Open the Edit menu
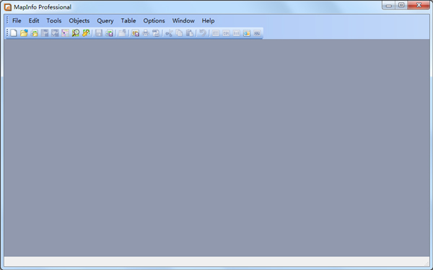The height and width of the screenshot is (270, 433). [x=34, y=21]
